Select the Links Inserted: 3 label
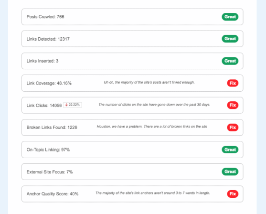 tap(43, 61)
